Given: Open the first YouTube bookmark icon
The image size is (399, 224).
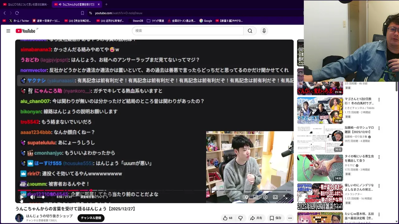Looking at the screenshot, I should (x=4, y=21).
